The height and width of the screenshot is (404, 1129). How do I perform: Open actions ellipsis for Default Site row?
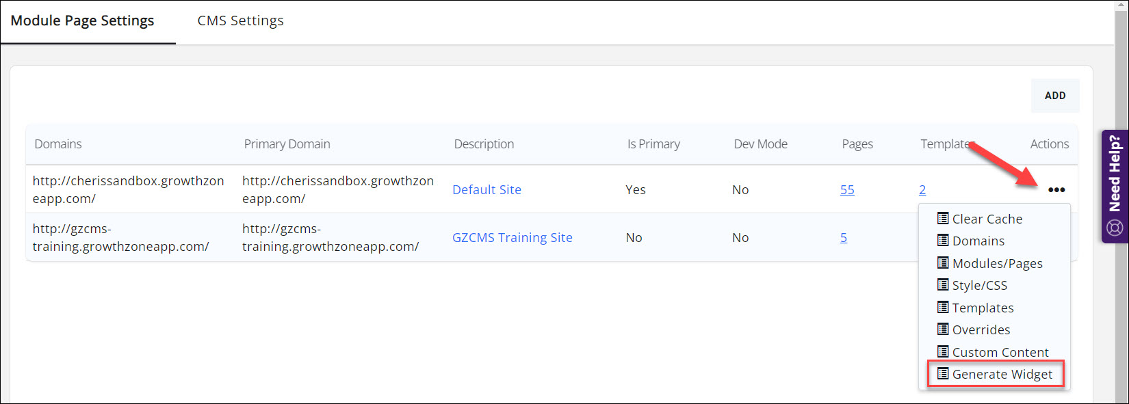pyautogui.click(x=1056, y=190)
